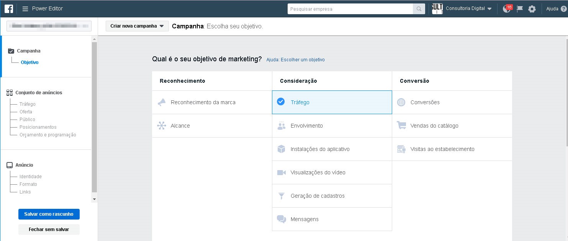Choose Vendas do catálogo objective
Viewport: 568px width, 241px height.
(452, 126)
